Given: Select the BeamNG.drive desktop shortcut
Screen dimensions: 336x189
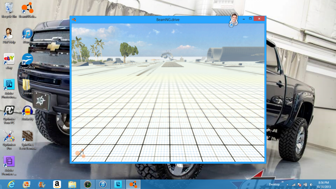Looking at the screenshot, I should [28, 10].
